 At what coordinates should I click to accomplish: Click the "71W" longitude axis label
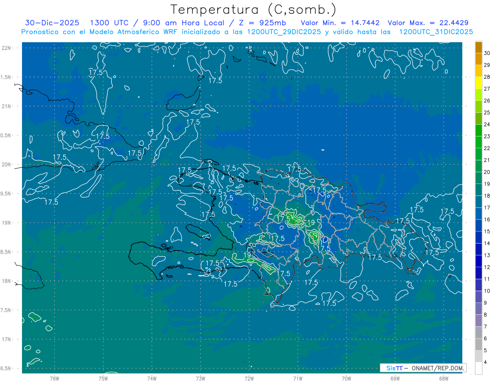(298, 378)
